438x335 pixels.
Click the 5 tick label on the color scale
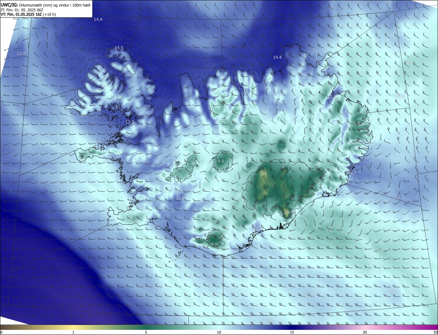pyautogui.click(x=146, y=333)
